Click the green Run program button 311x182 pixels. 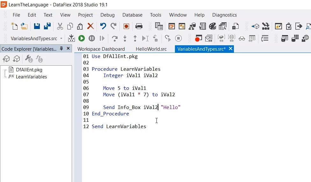(82, 39)
